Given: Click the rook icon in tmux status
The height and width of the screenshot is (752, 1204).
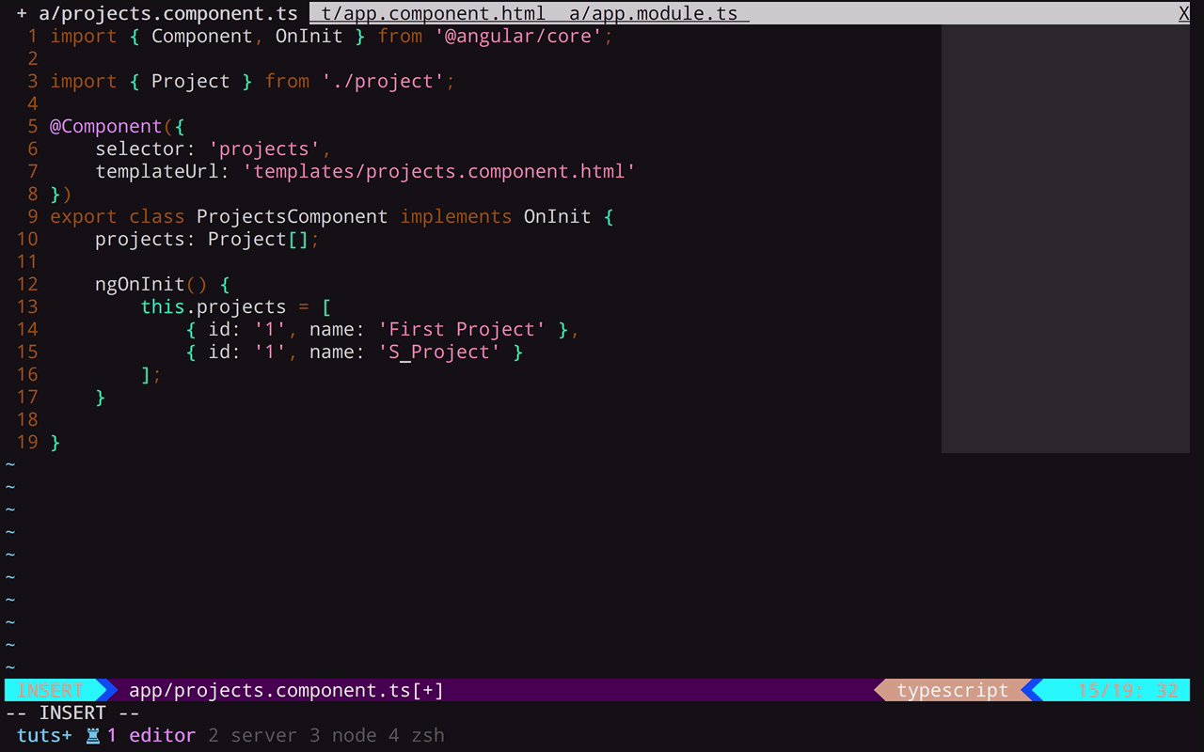Looking at the screenshot, I should (93, 736).
